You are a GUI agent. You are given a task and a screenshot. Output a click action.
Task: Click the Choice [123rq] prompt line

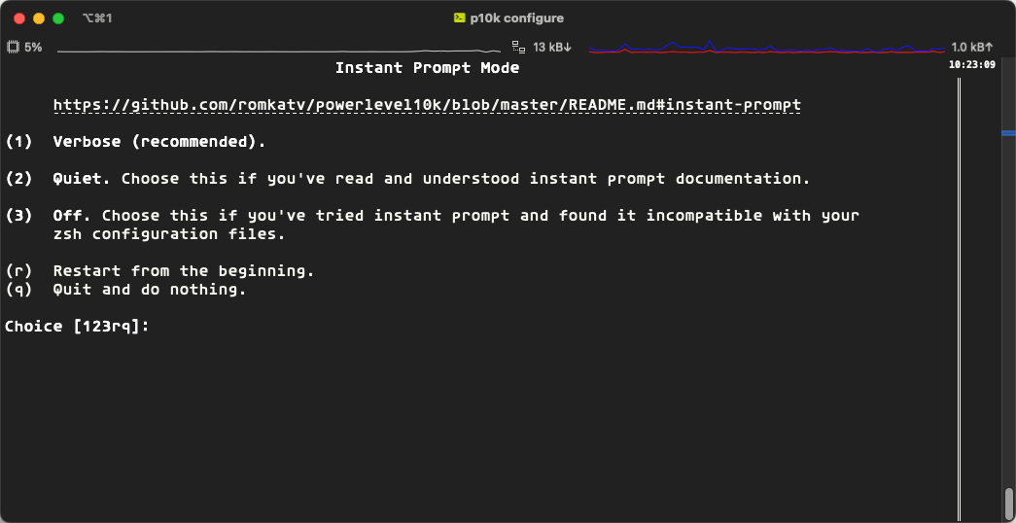[x=77, y=327]
